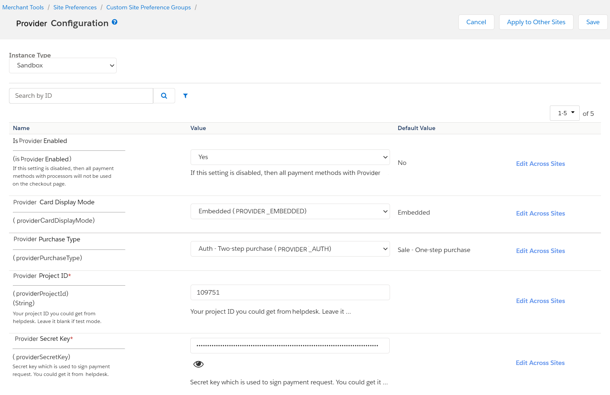Open the filter funnel icon
This screenshot has height=395, width=610.
pos(185,96)
